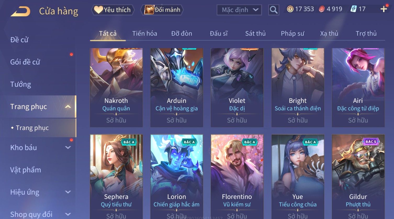Click the golden back arrow icon
The width and height of the screenshot is (394, 219).
pyautogui.click(x=20, y=11)
